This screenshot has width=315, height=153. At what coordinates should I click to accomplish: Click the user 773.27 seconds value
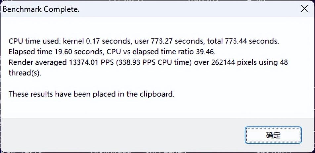tap(170, 41)
